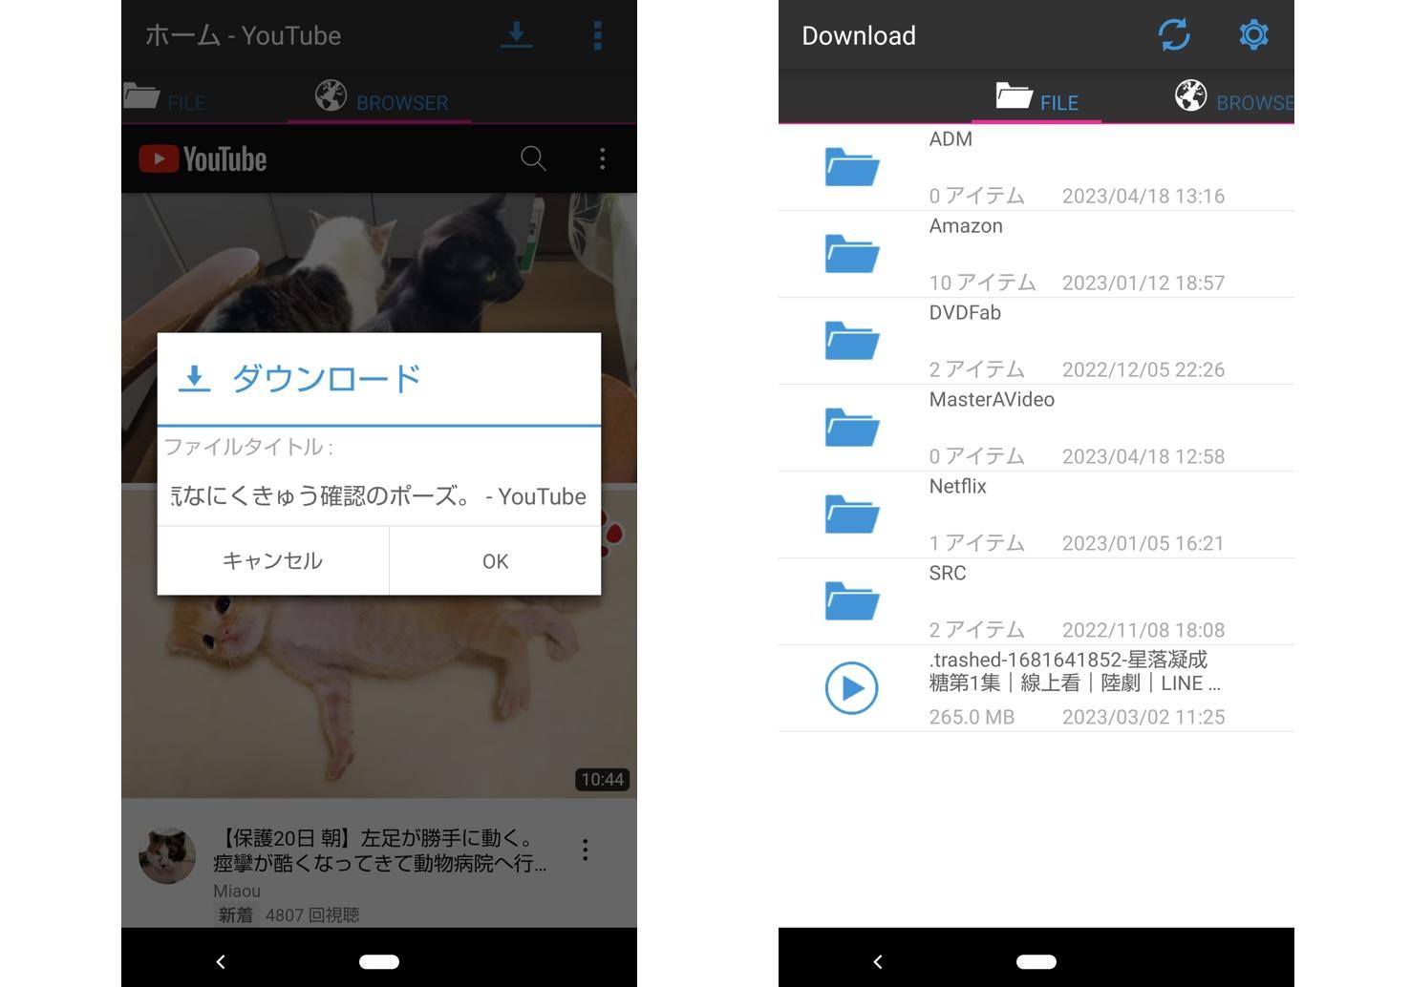
Task: Switch to the FILE tab in the left phone
Action: pos(165,100)
